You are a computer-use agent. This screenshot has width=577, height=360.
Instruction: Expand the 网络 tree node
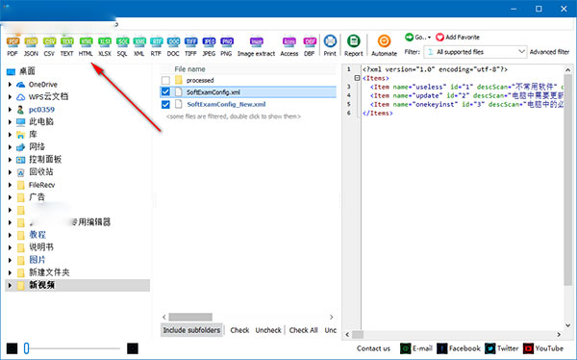coord(10,147)
